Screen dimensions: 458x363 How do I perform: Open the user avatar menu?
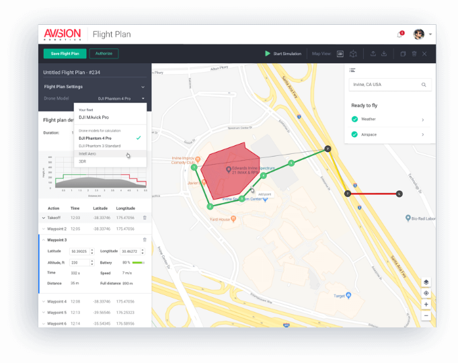click(418, 34)
